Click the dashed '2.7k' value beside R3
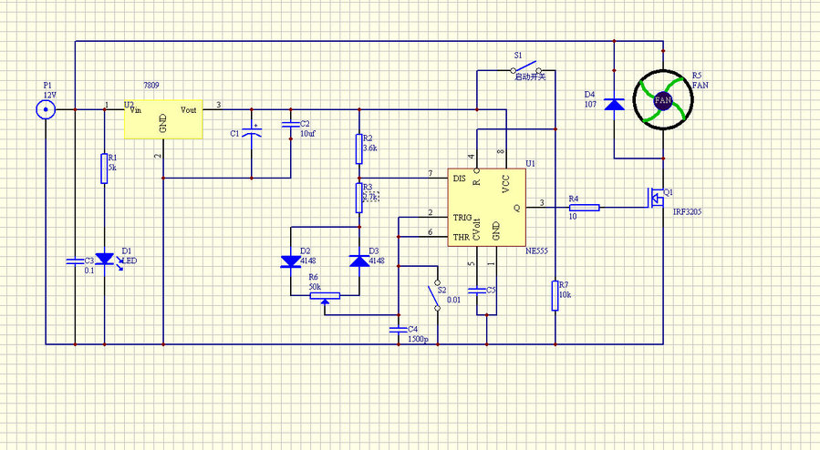Image resolution: width=820 pixels, height=450 pixels. click(x=370, y=198)
